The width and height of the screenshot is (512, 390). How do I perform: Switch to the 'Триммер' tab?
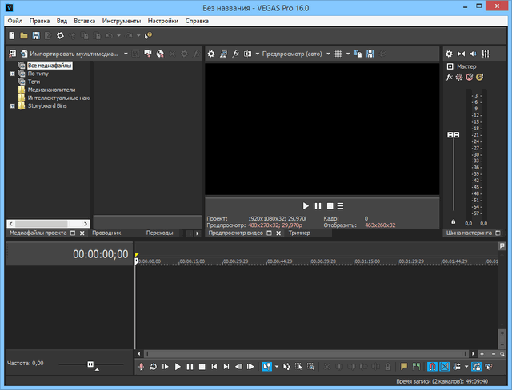[299, 233]
